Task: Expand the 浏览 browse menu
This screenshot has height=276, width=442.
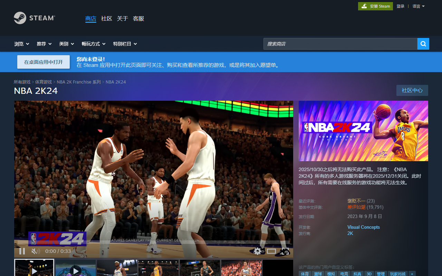Action: click(x=22, y=44)
